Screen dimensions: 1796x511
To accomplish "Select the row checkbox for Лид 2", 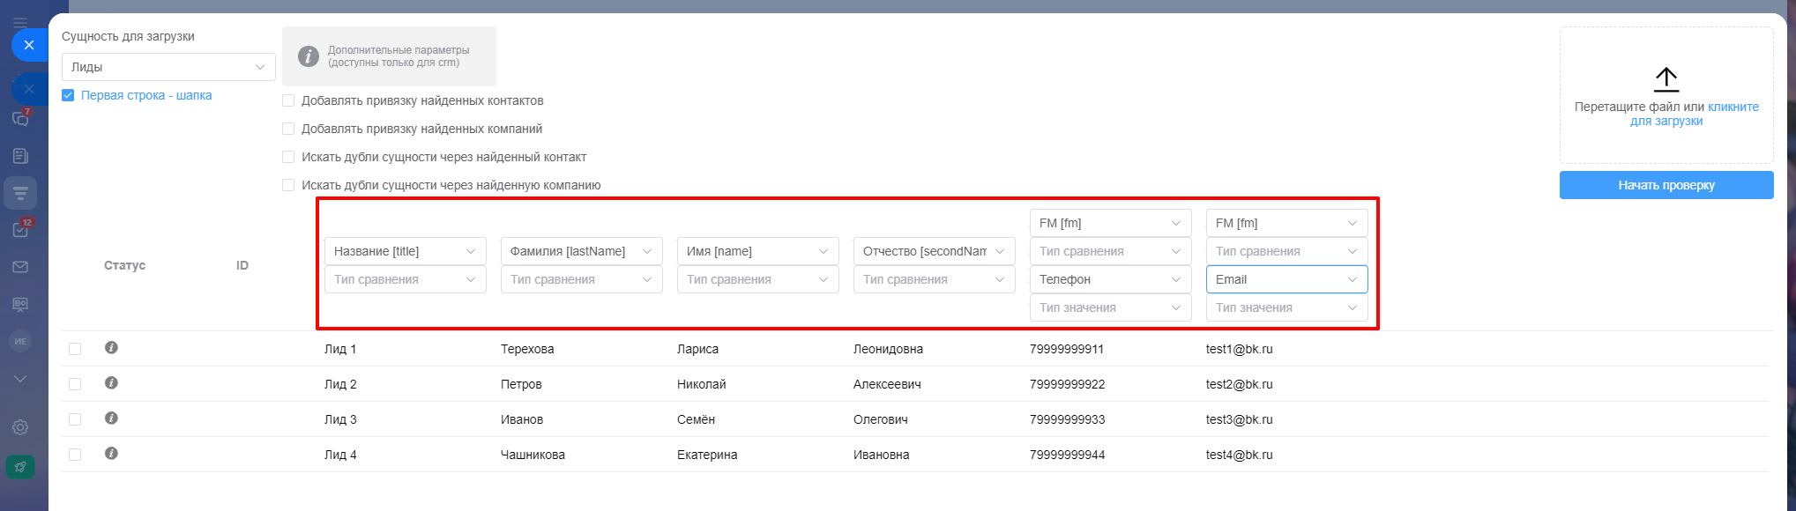I will 75,384.
